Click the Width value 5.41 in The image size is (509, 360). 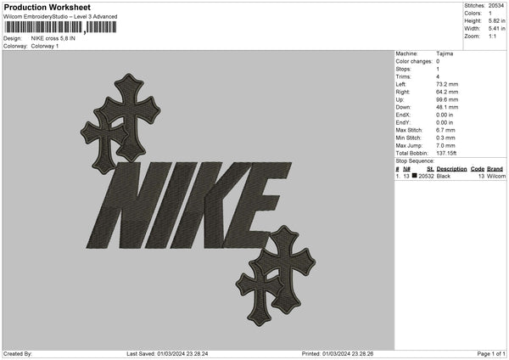tap(496, 29)
